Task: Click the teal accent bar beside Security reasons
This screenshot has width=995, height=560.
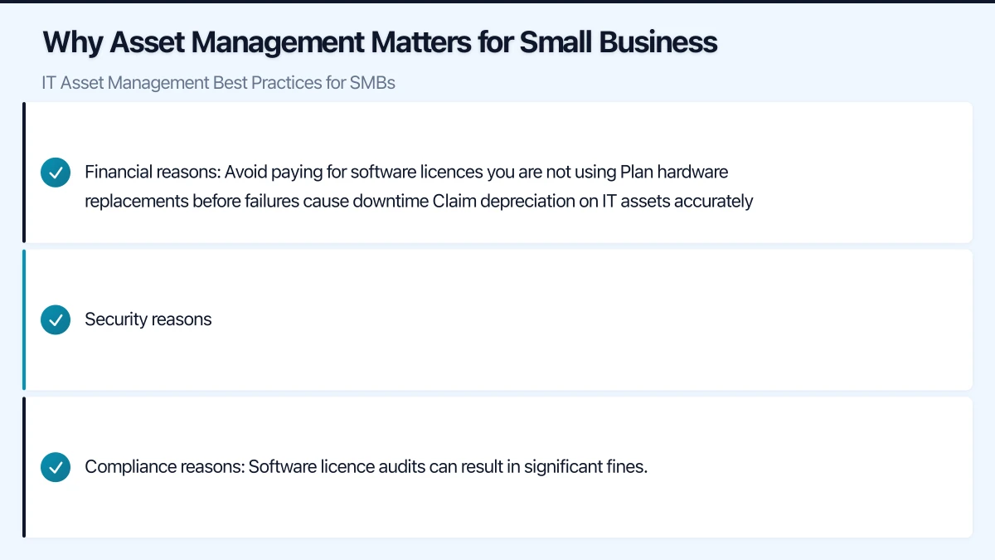Action: coord(25,319)
